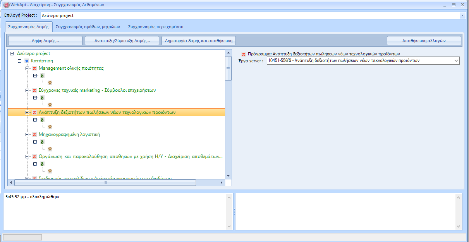Switch to Συγχρονισμός ομάδων, μητρώων tab
The height and width of the screenshot is (242, 469).
pos(88,27)
